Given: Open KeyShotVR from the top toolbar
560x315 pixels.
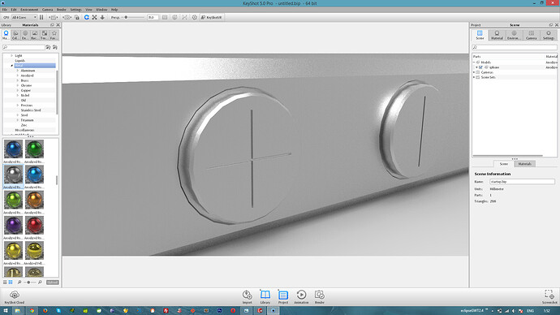Looking at the screenshot, I should [212, 17].
